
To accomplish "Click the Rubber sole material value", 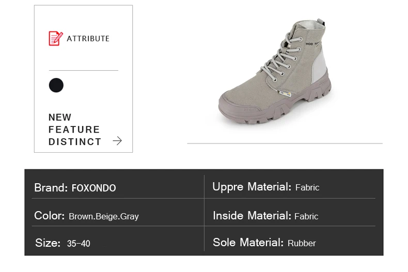I will click(302, 243).
